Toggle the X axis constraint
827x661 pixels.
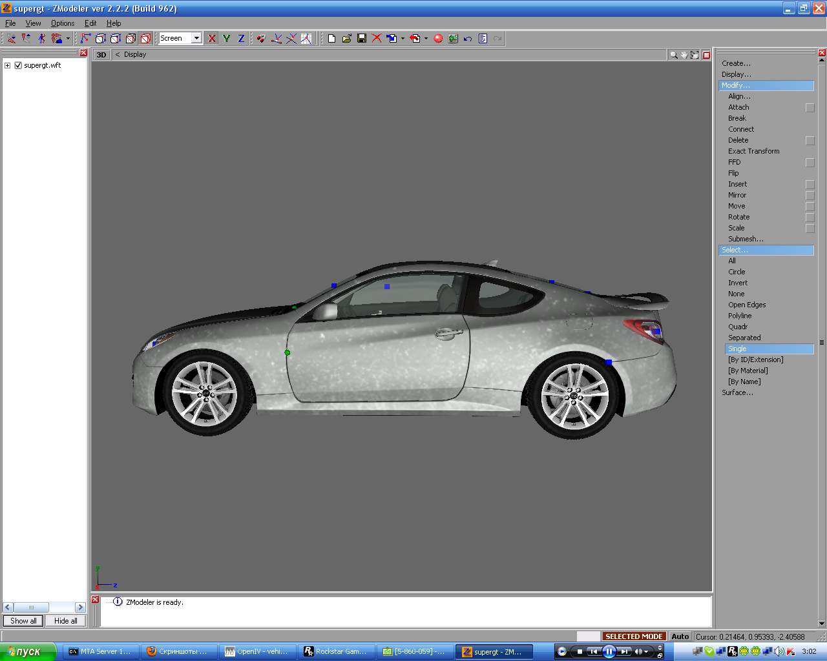coord(211,39)
